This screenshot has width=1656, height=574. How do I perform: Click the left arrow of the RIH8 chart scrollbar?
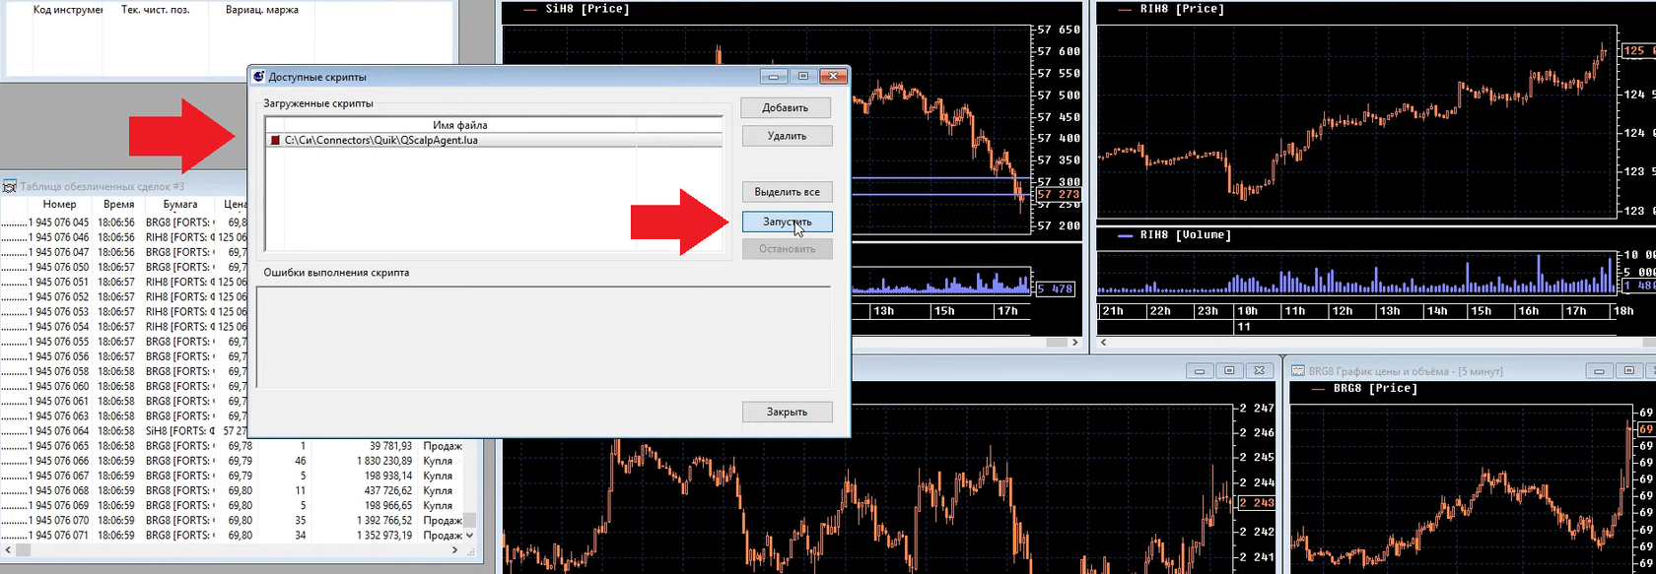point(1103,343)
